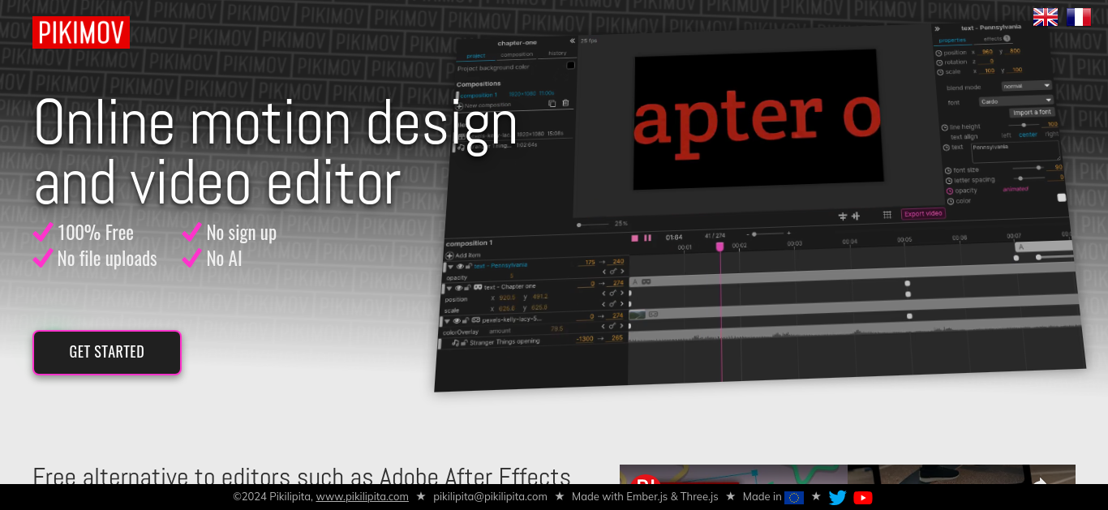Switch language with the French flag
The height and width of the screenshot is (510, 1108).
1079,17
